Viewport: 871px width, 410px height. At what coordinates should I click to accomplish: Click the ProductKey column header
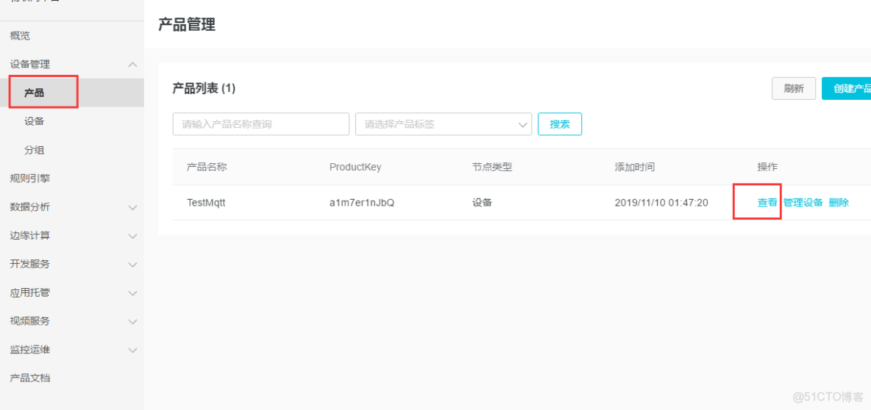(x=355, y=167)
